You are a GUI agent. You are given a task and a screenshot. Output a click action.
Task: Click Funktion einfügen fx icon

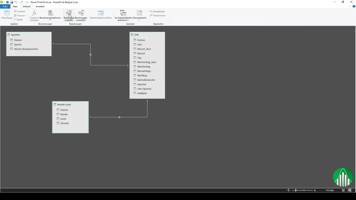coord(34,13)
